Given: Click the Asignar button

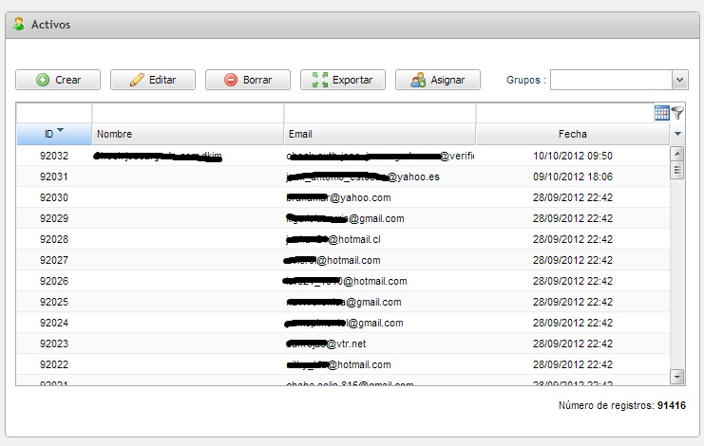Looking at the screenshot, I should pos(438,80).
